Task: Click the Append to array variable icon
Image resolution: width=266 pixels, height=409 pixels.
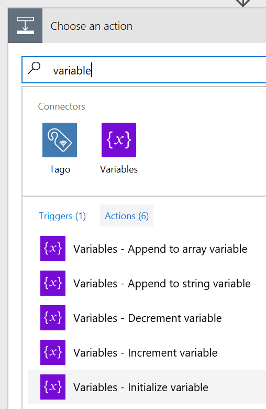Action: [x=53, y=249]
